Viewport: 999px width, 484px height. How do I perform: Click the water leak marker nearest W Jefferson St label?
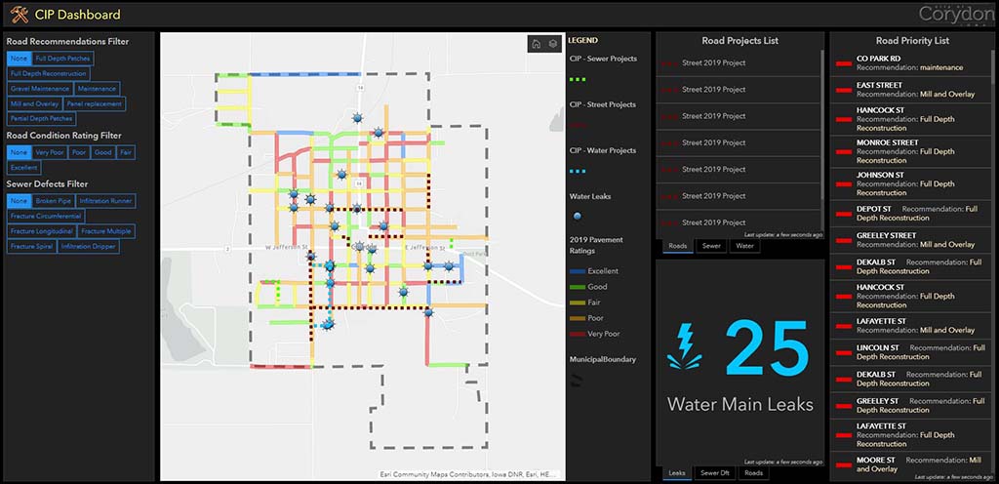(311, 256)
